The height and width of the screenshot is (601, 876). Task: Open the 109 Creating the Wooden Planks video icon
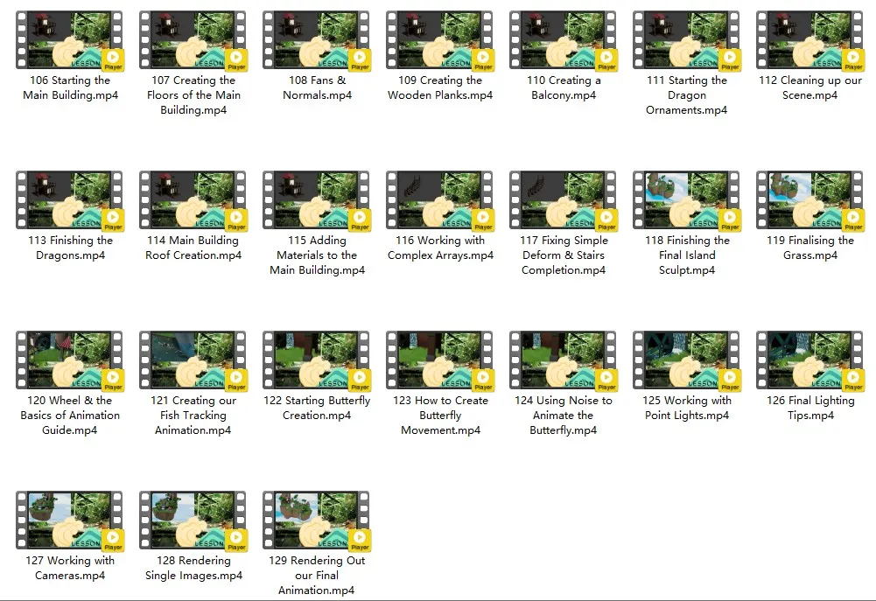pyautogui.click(x=440, y=40)
